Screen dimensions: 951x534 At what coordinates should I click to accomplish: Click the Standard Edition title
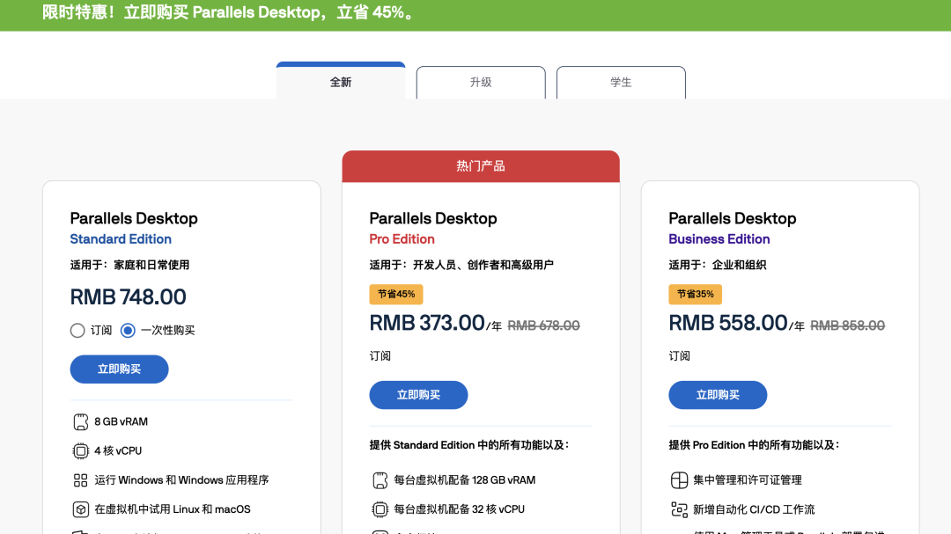tap(121, 238)
